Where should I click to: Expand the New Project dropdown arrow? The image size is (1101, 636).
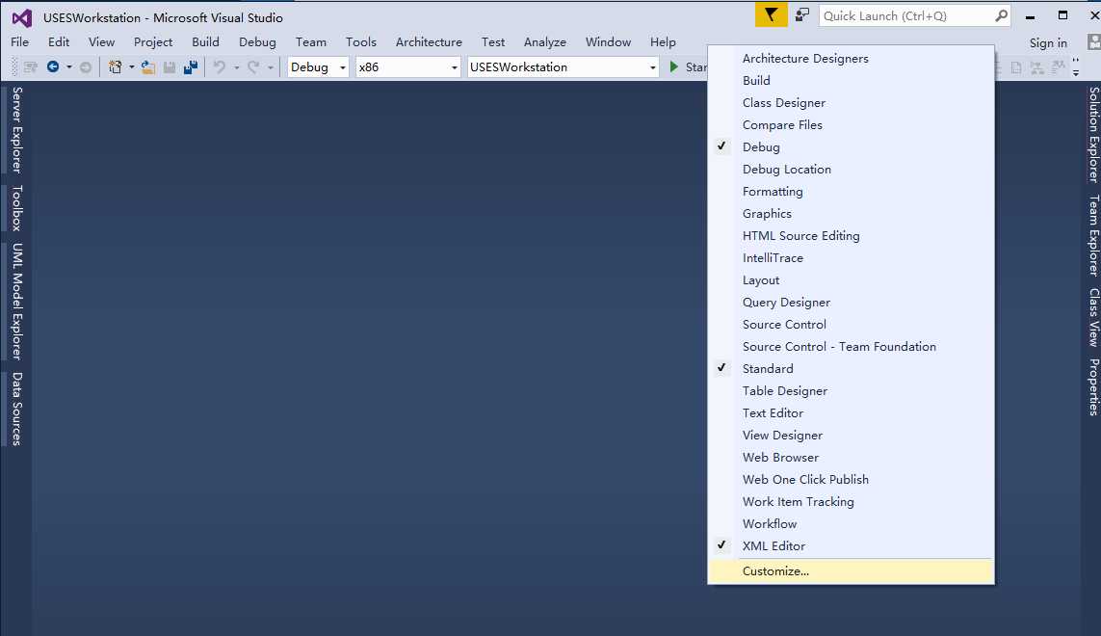pos(131,67)
